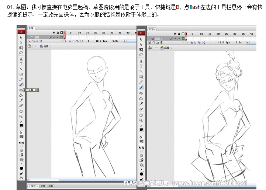Select the Zoom magnifier tool in right Flash window

[141, 120]
